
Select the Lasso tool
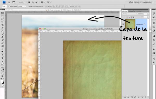click(x=2, y=19)
